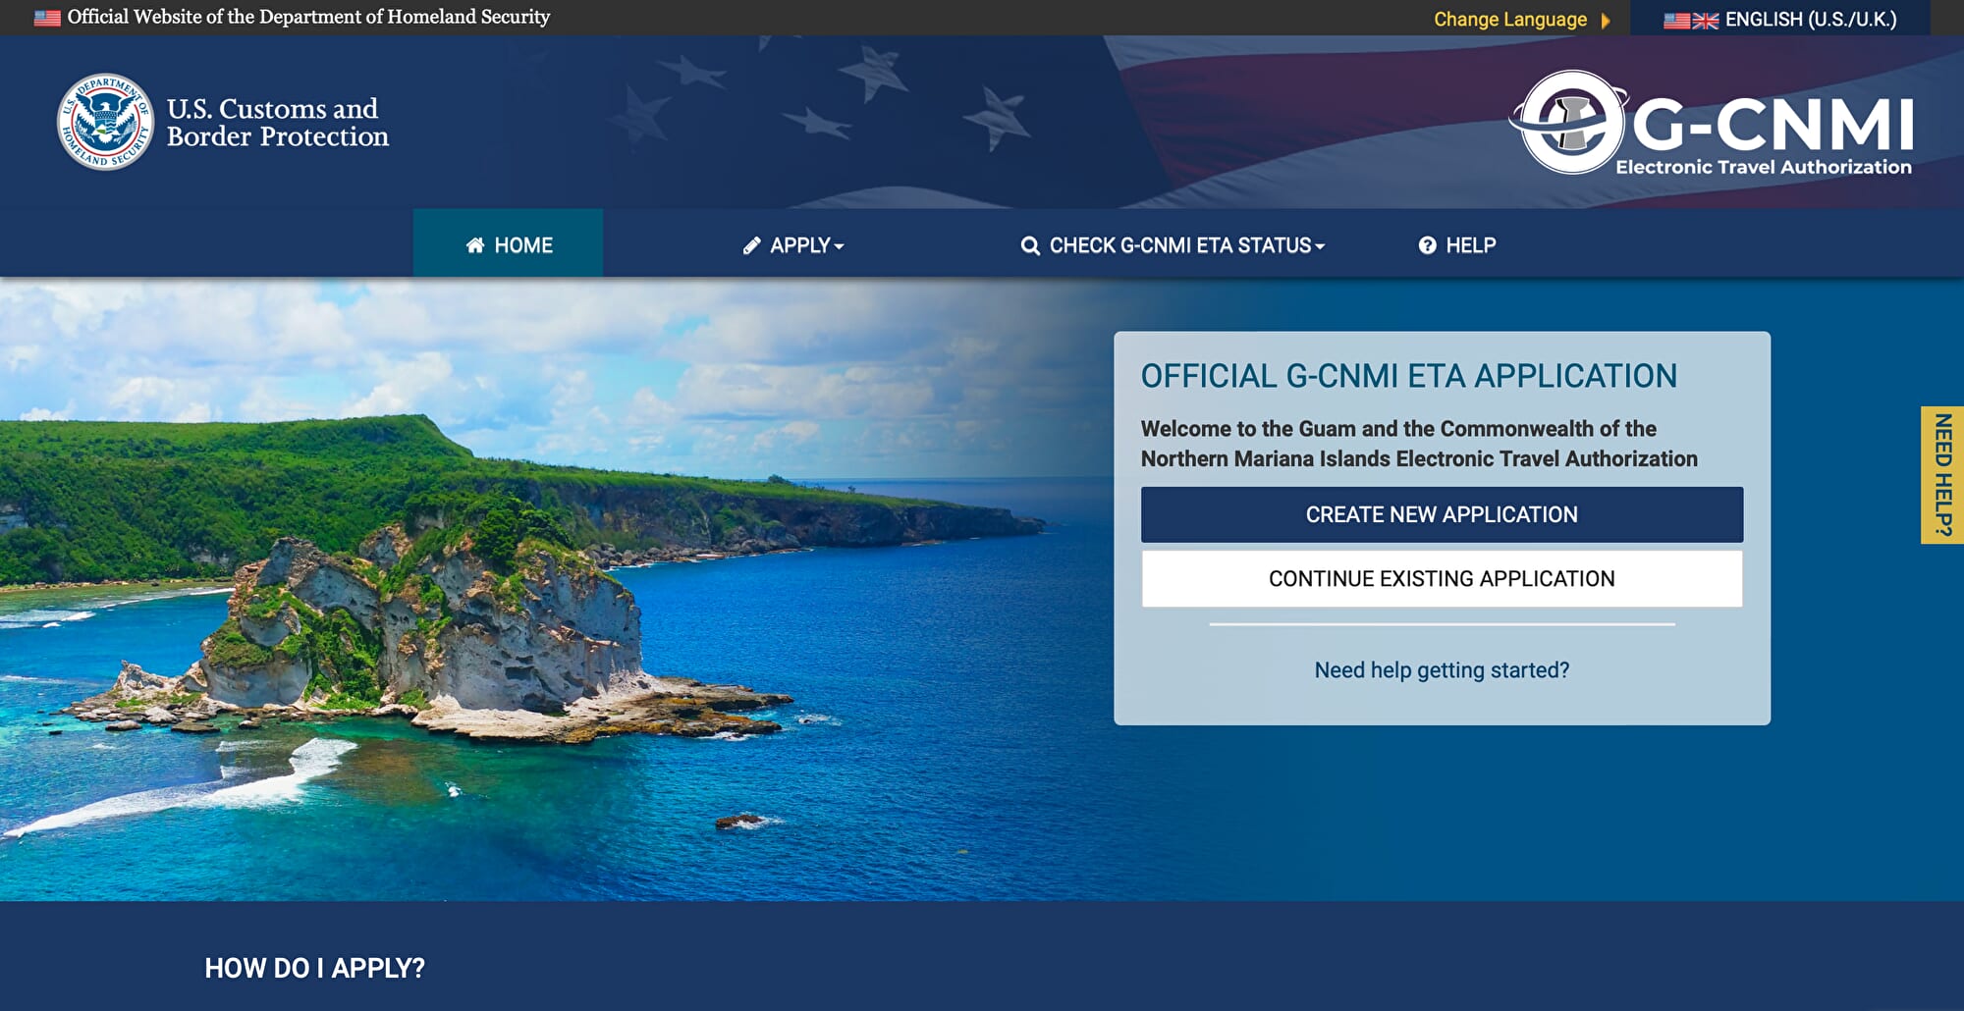The image size is (1964, 1011).
Task: Expand the APPLY dropdown caret
Action: (839, 246)
